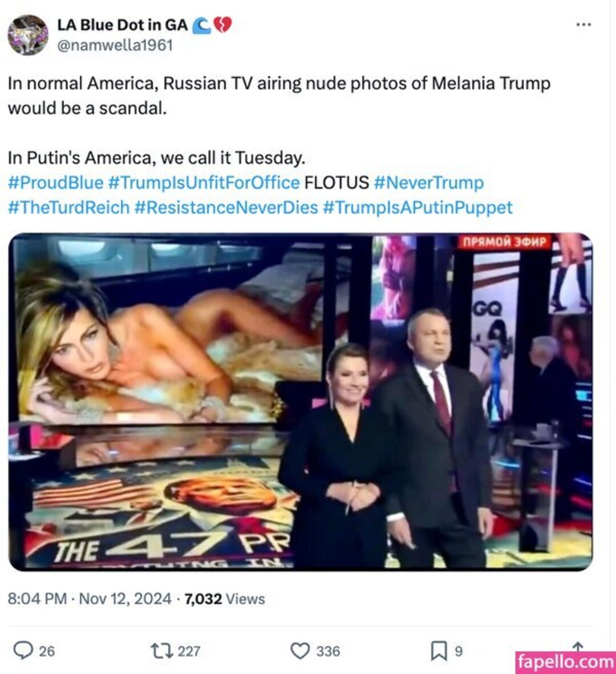Select the #TheTurdReich hashtag
Image resolution: width=616 pixels, height=674 pixels.
(x=68, y=207)
